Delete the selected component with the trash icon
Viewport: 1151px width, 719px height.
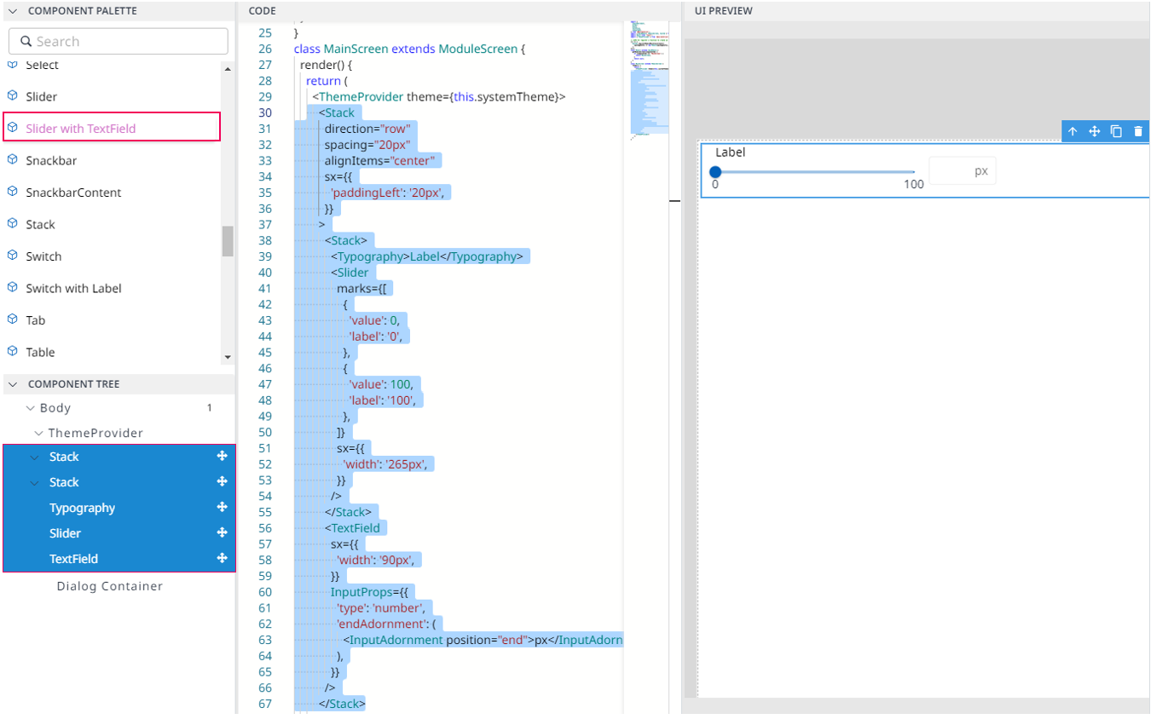tap(1137, 131)
